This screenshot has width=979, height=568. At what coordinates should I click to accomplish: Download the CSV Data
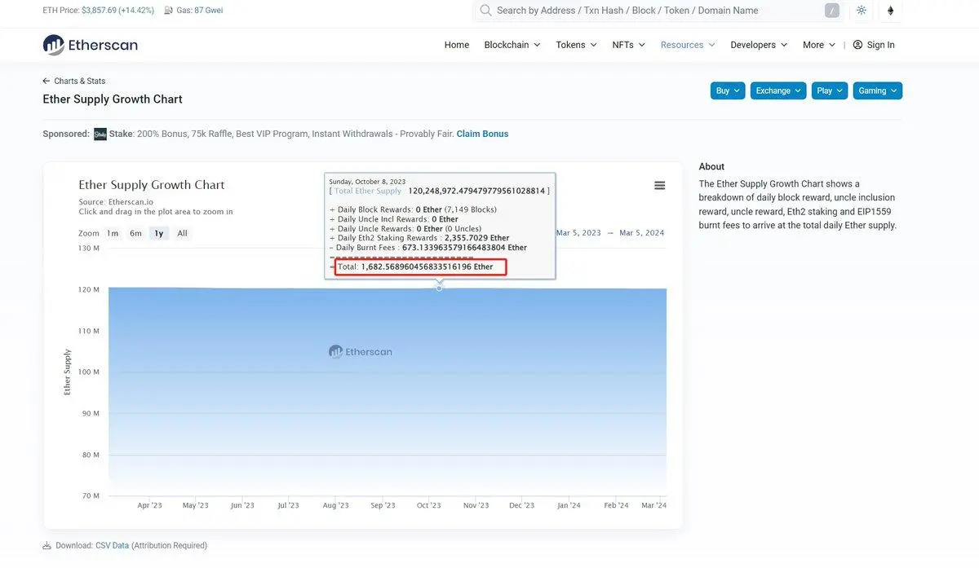[112, 546]
